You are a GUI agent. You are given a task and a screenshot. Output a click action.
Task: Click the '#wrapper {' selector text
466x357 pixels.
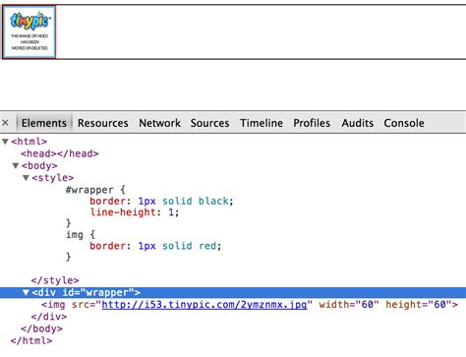point(95,190)
